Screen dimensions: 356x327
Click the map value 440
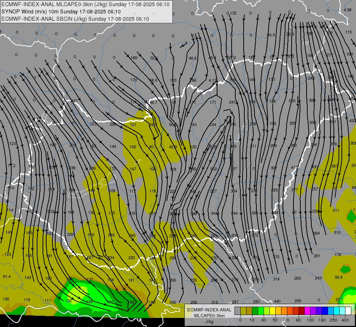click(277, 301)
